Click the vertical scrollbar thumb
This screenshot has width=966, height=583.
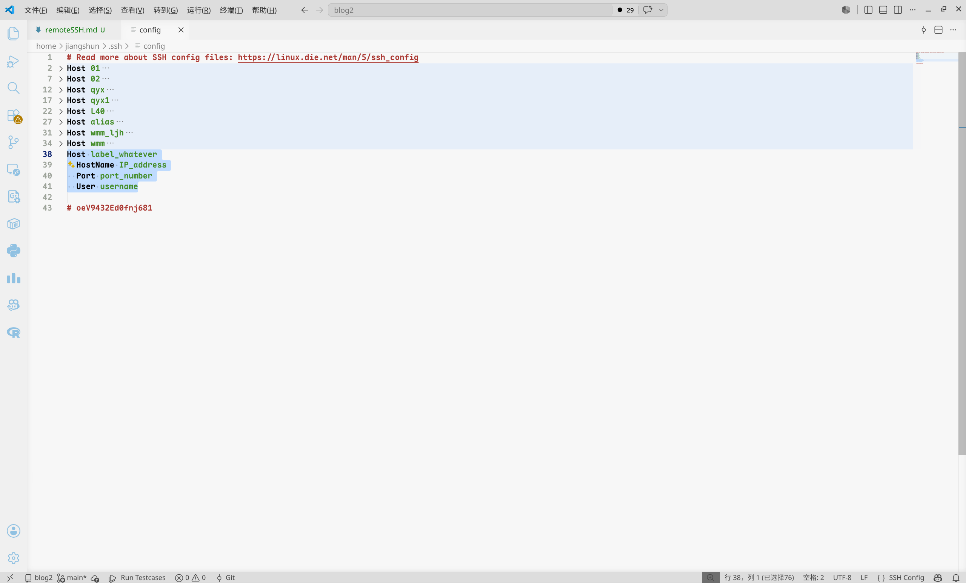click(x=962, y=253)
